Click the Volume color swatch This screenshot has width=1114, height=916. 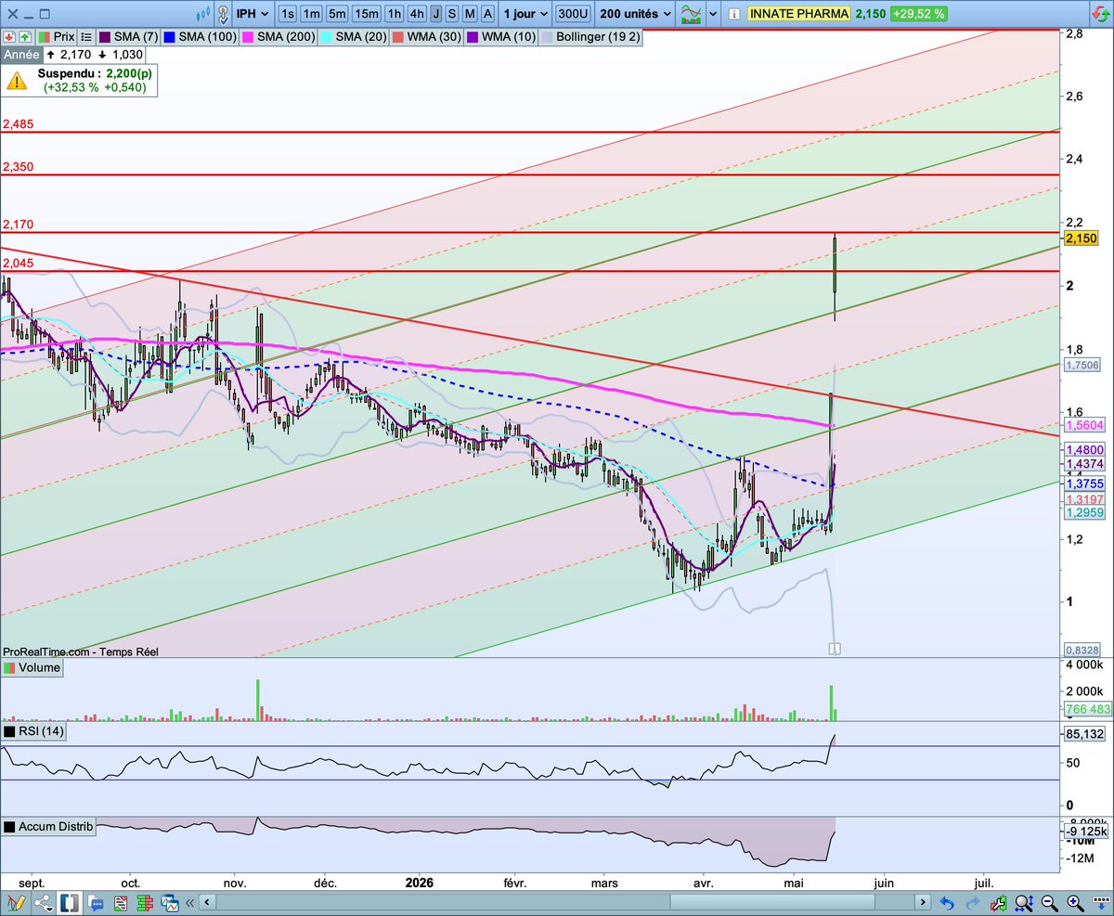point(9,667)
